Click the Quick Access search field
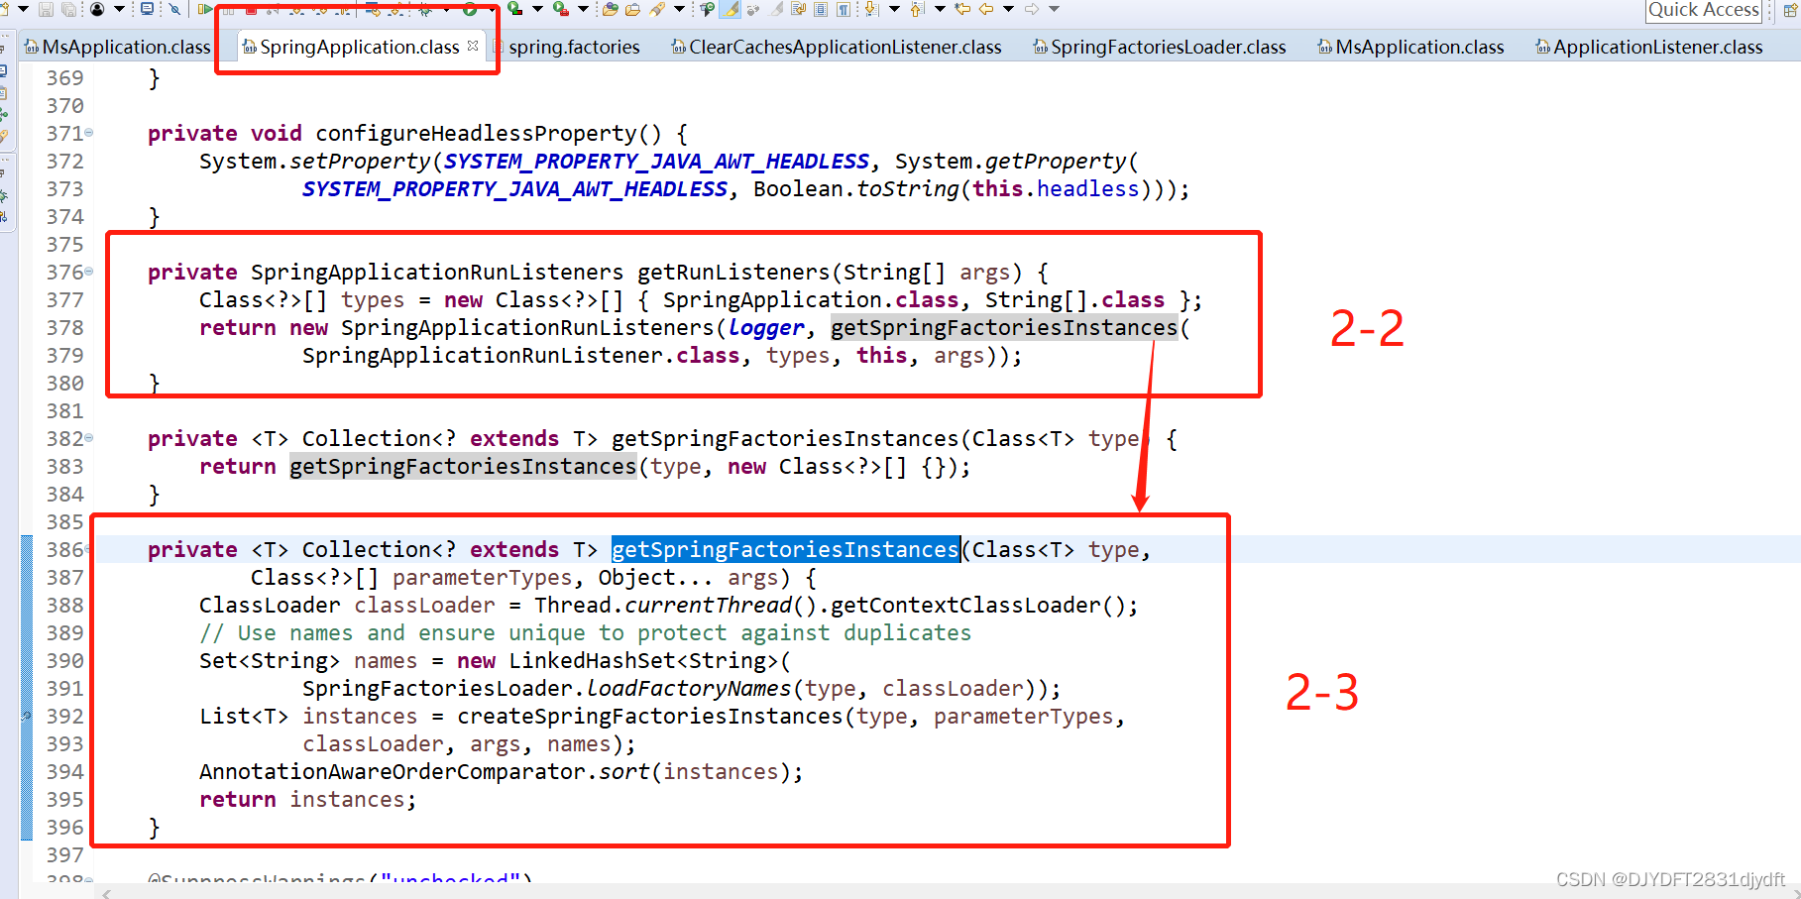Screen dimensions: 1801x899 (x=1703, y=11)
